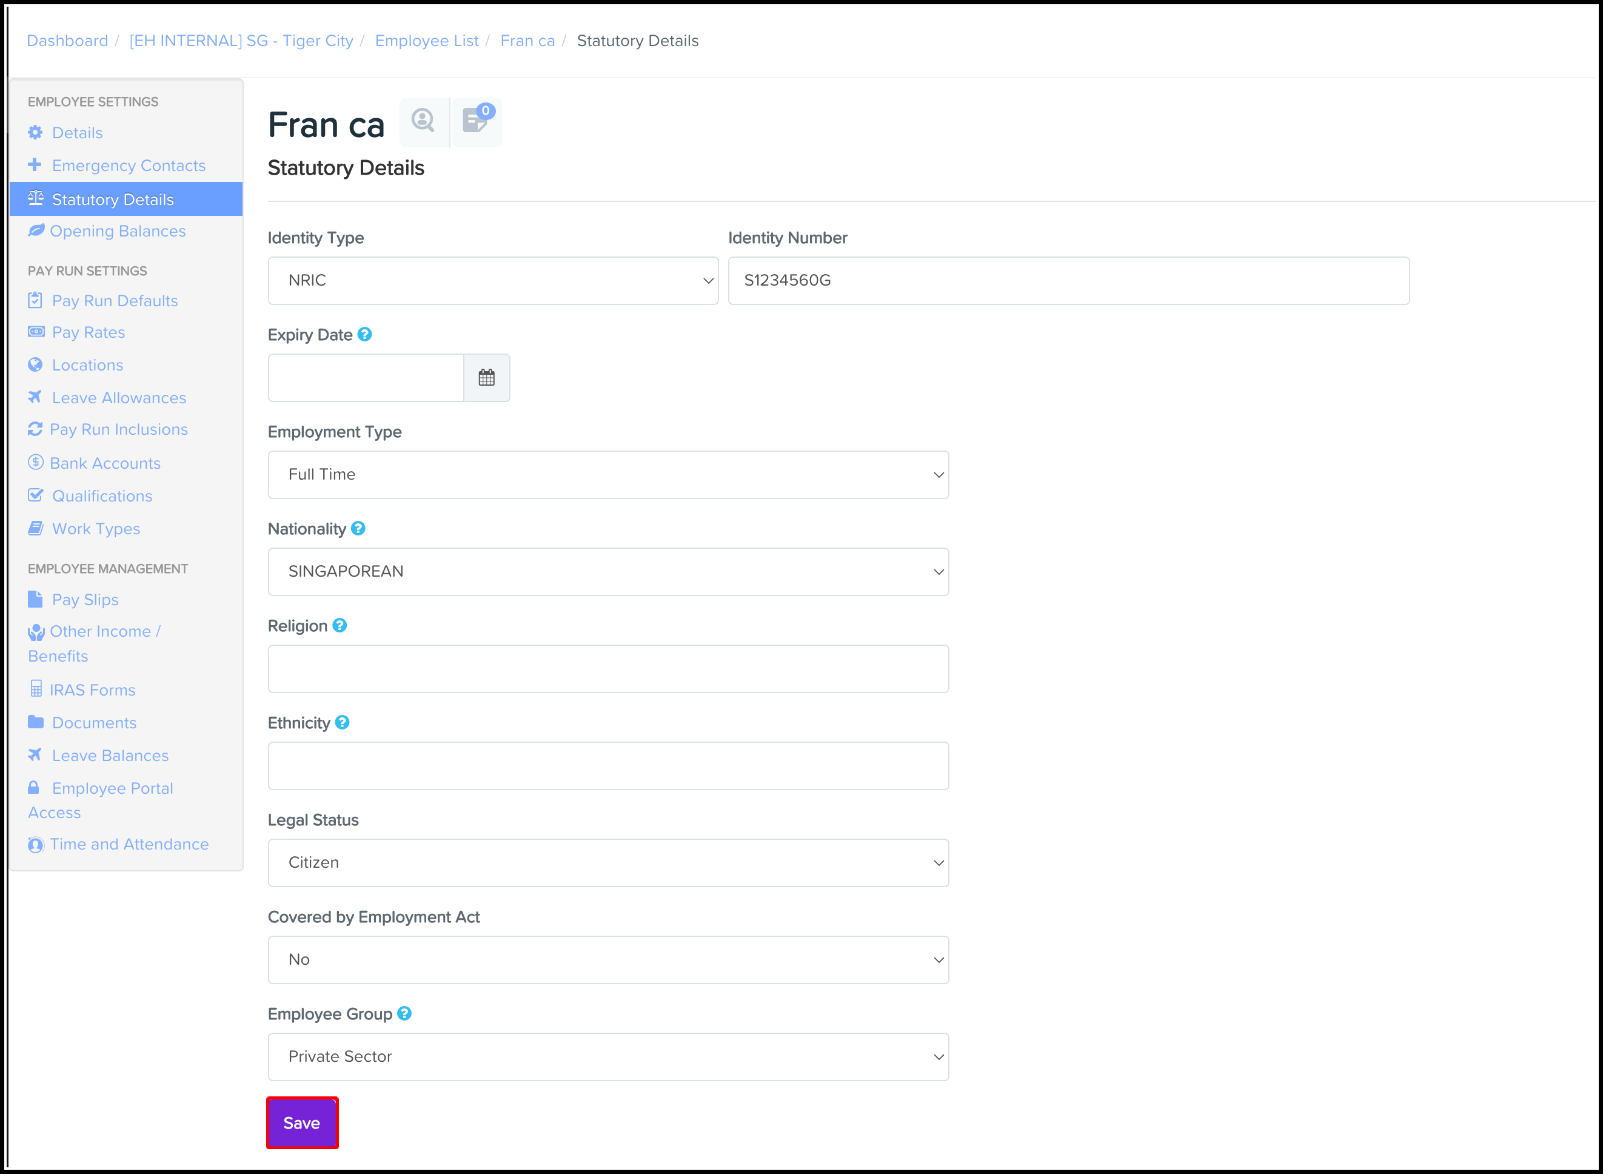Screen dimensions: 1603x1174
Task: Open the Identity Type NRIC dropdown
Action: click(x=493, y=281)
